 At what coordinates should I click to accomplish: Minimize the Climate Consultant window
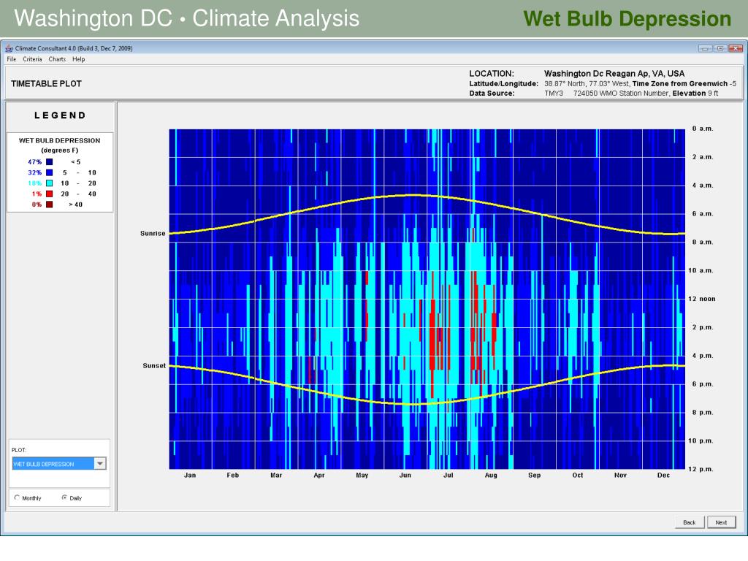704,48
